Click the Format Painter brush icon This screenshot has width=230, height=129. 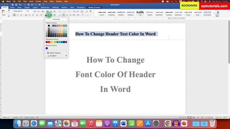(x=9, y=16)
